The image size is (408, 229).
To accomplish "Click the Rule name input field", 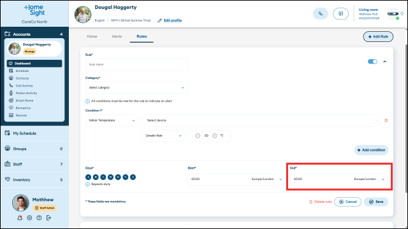I will coord(136,64).
